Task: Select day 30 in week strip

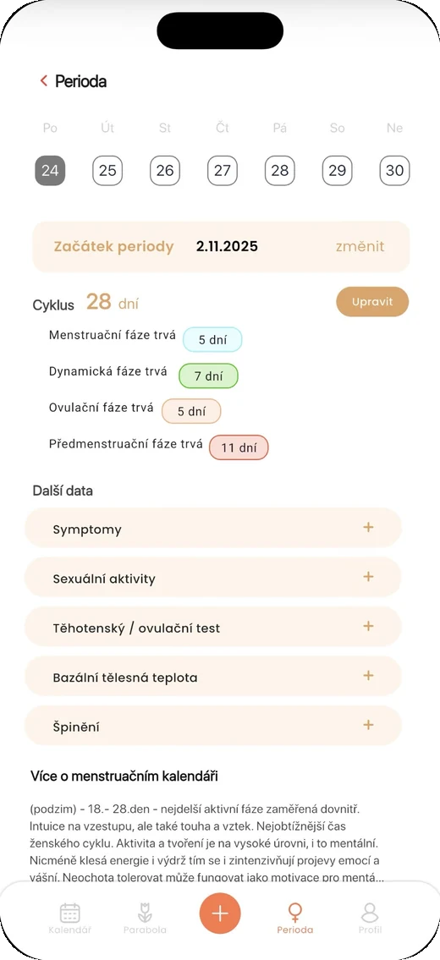Action: [x=394, y=171]
